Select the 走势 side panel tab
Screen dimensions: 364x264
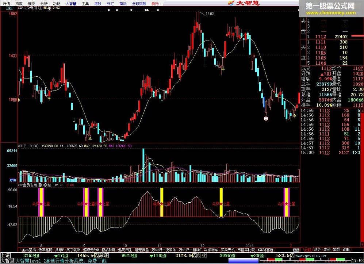327,250
